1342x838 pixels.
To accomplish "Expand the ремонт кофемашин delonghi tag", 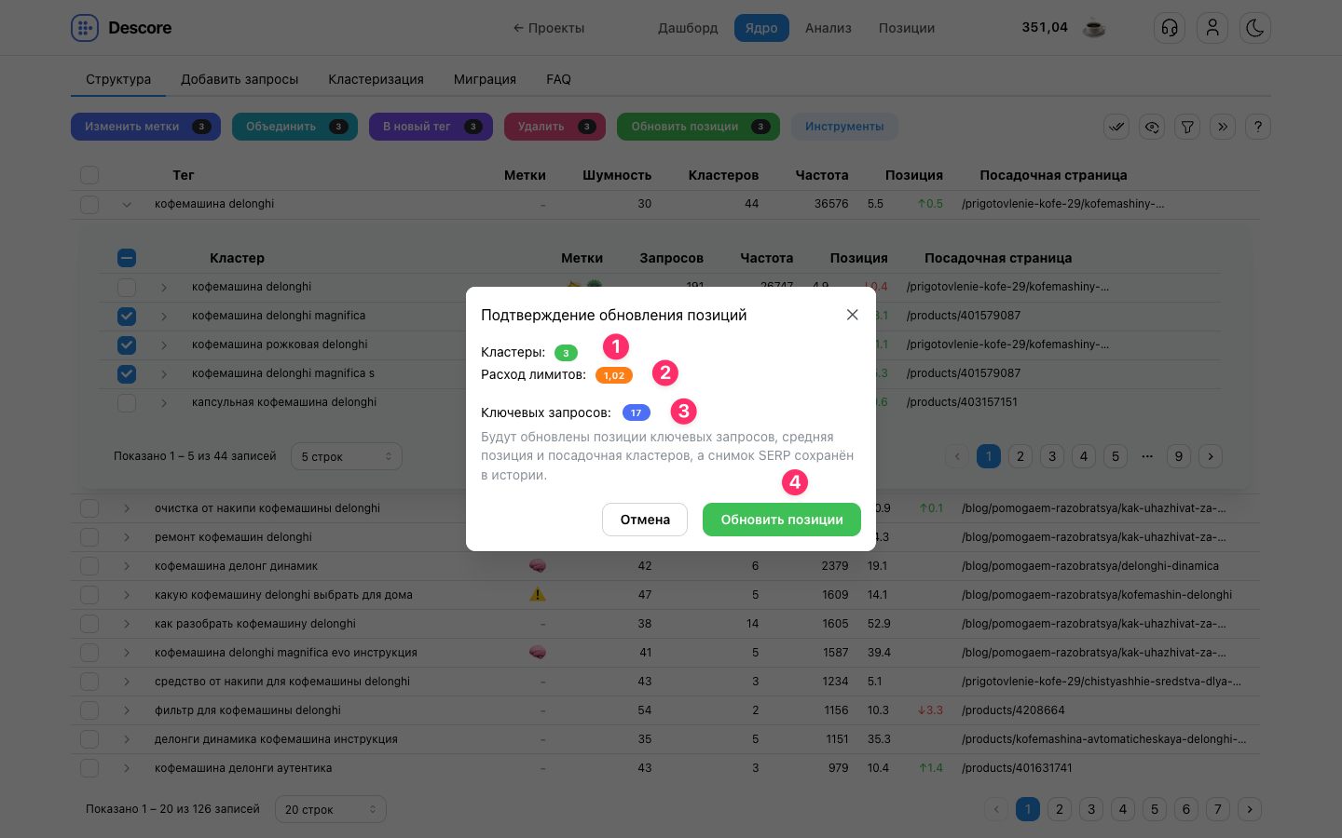I will click(x=127, y=537).
